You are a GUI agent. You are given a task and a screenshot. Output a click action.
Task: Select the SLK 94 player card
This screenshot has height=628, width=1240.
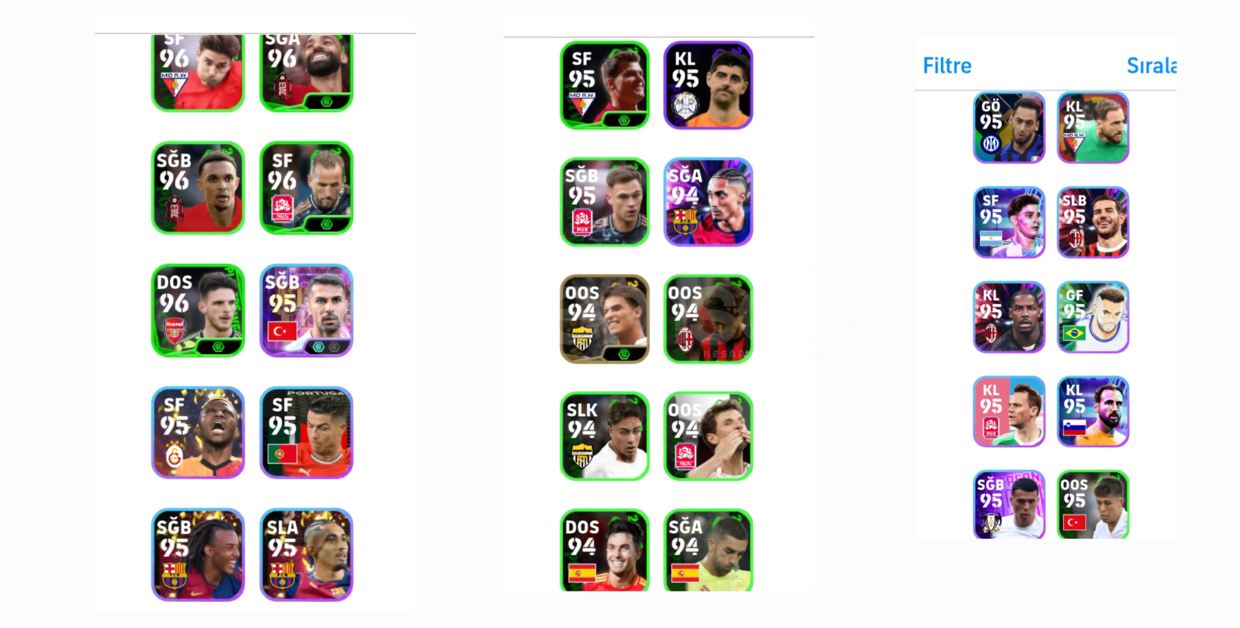click(x=605, y=436)
